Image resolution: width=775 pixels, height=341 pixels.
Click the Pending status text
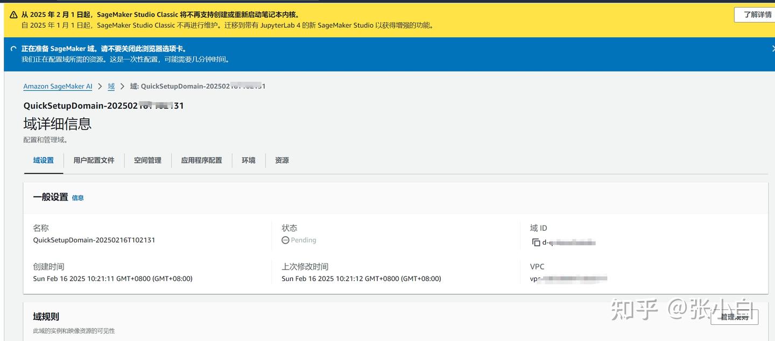[x=304, y=240]
